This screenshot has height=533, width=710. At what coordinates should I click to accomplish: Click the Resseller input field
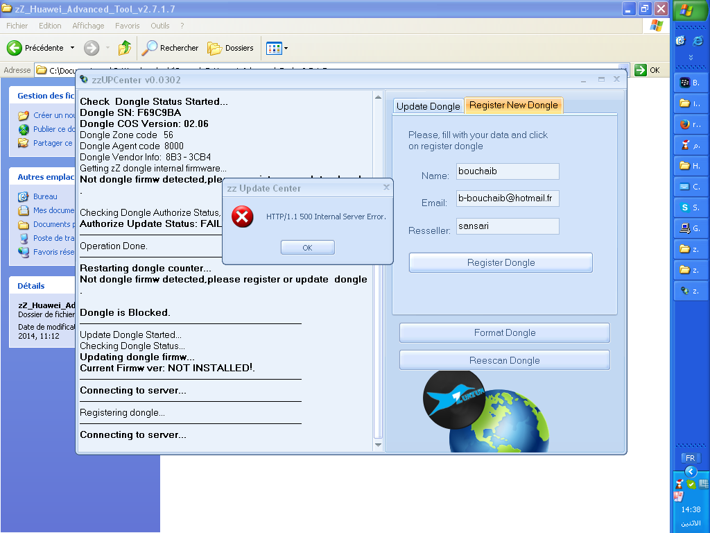508,226
